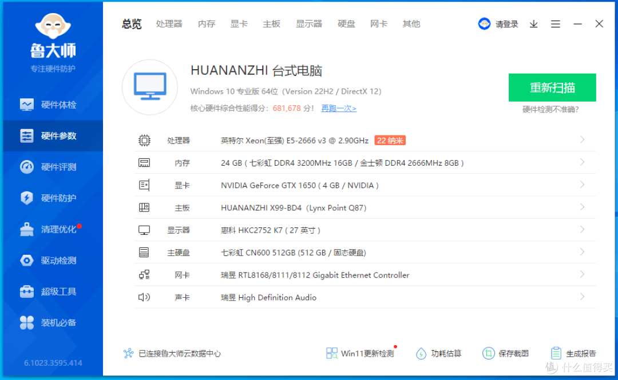Open the hamburger menu icon

(x=555, y=24)
